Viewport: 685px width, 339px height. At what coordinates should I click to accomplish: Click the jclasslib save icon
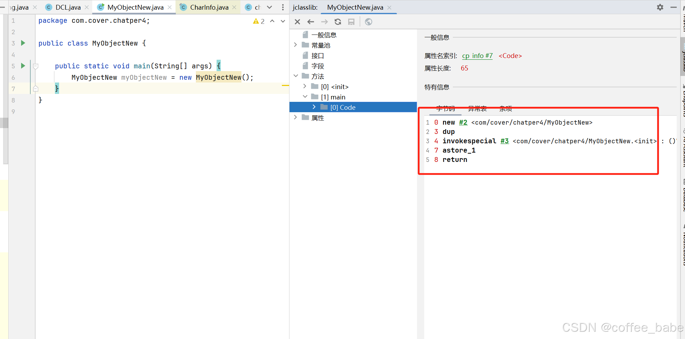tap(351, 22)
